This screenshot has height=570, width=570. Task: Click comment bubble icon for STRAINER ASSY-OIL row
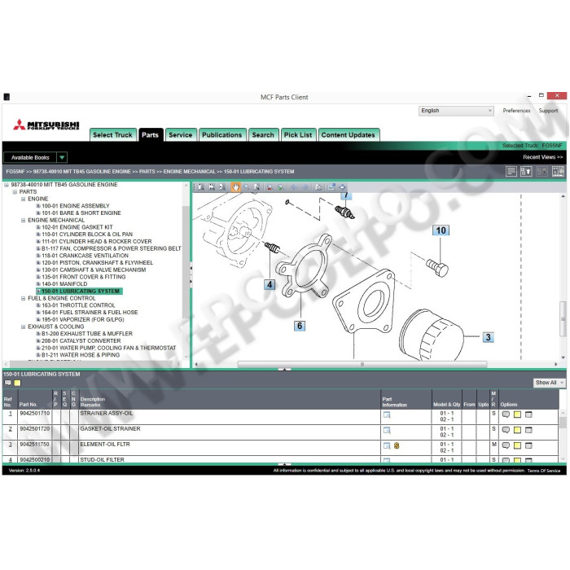pyautogui.click(x=506, y=414)
